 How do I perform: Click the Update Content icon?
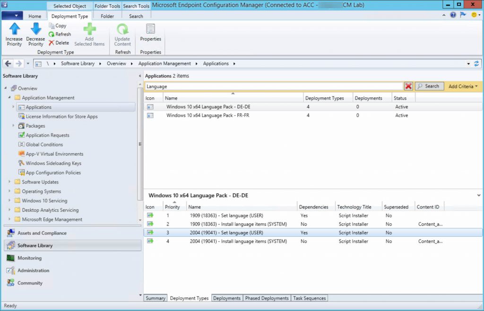coord(122,29)
